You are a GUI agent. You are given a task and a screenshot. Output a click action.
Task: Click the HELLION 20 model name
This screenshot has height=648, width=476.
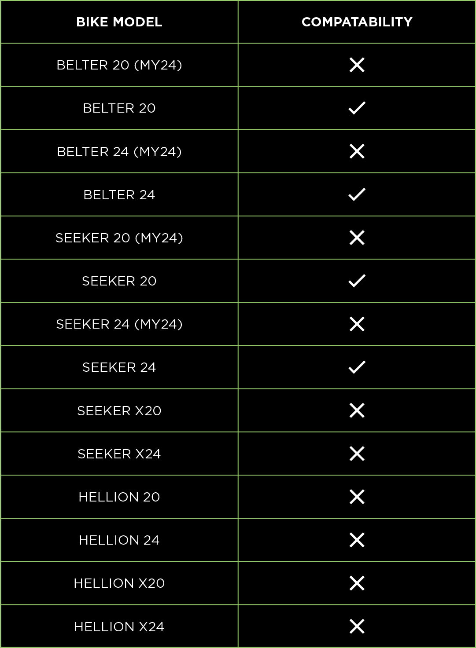coord(119,497)
